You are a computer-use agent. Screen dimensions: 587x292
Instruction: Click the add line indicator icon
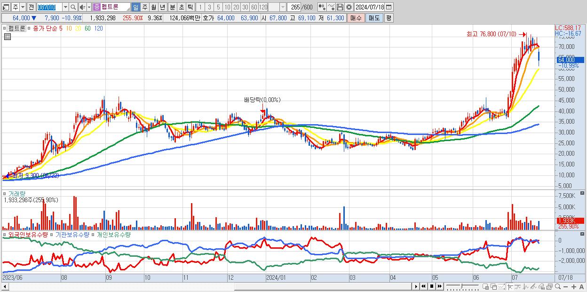[331, 7]
